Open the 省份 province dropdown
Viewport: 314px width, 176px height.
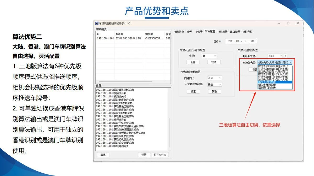tap(210, 56)
